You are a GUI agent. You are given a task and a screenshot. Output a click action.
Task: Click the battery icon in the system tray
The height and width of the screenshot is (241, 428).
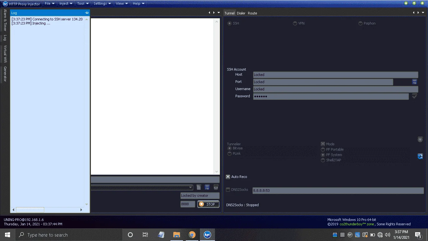pos(373,235)
